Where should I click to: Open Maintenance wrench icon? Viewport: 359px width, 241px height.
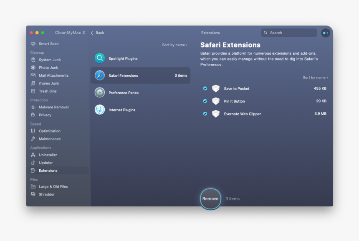[33, 139]
